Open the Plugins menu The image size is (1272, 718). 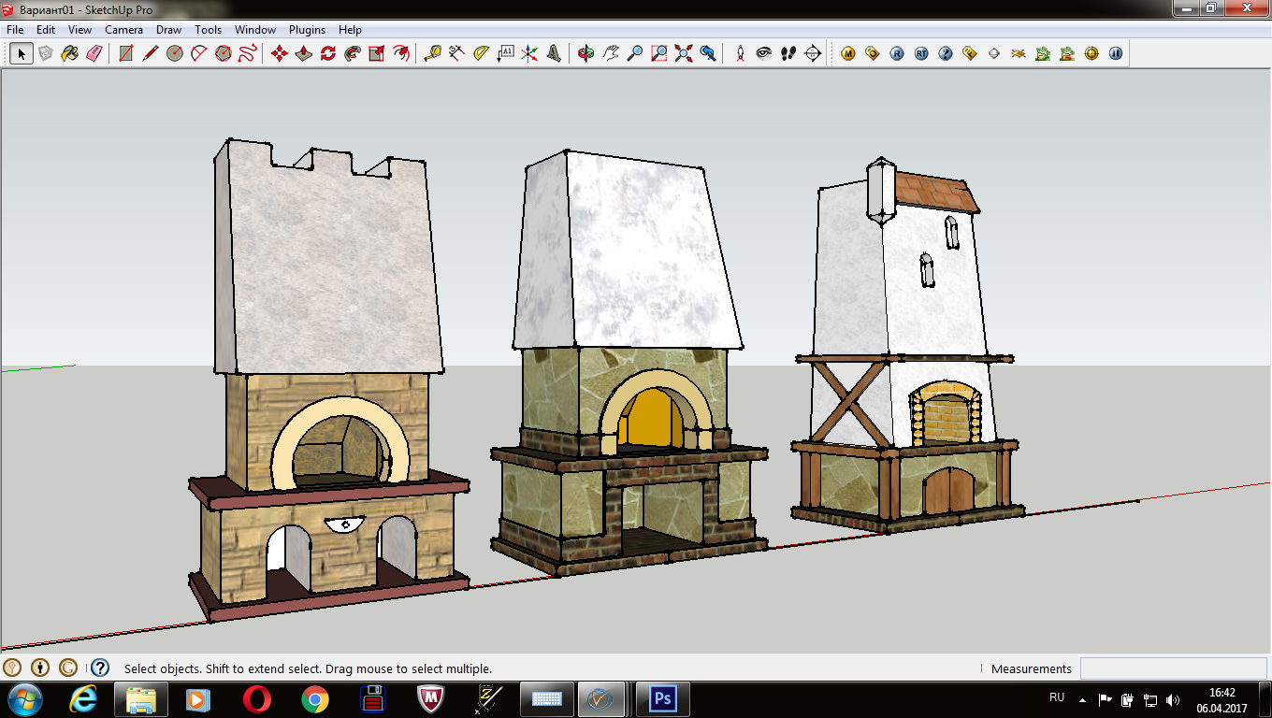click(307, 30)
